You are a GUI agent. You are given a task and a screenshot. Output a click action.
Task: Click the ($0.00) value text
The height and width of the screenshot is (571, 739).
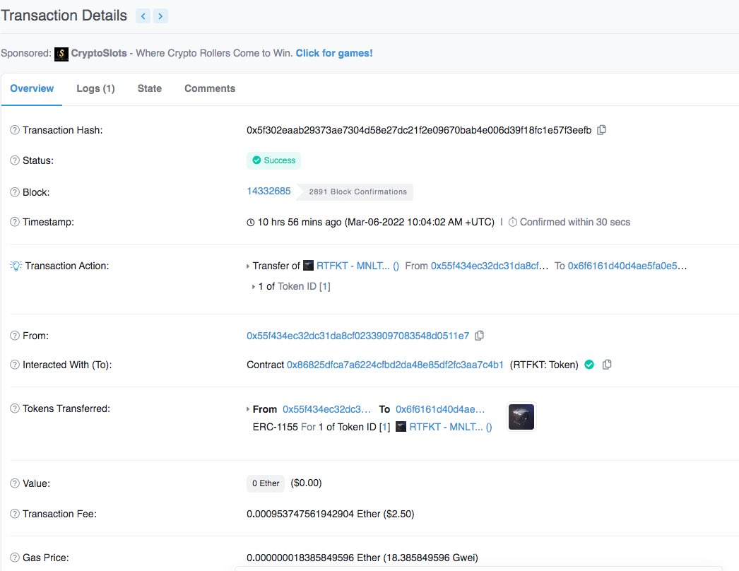(307, 483)
